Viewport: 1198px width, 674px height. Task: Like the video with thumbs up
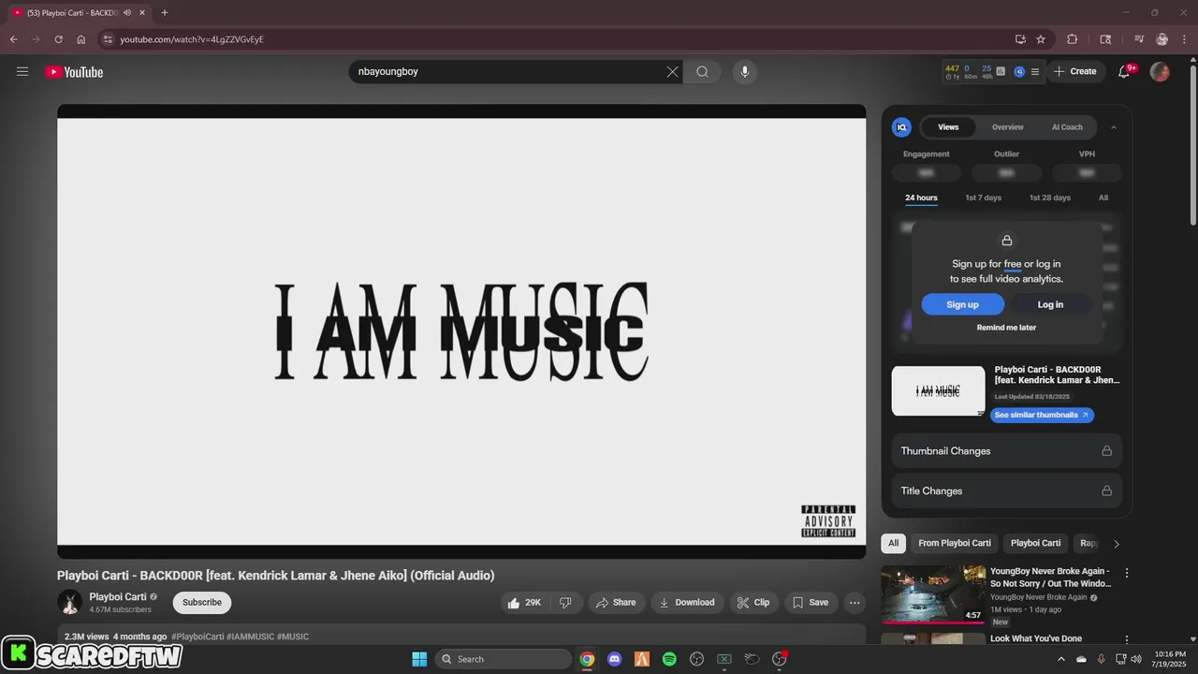click(x=525, y=603)
